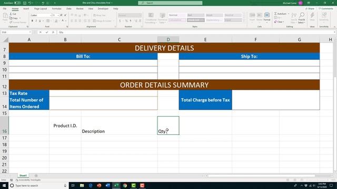Open the number format dropdown
337x189 pixels.
141,15
